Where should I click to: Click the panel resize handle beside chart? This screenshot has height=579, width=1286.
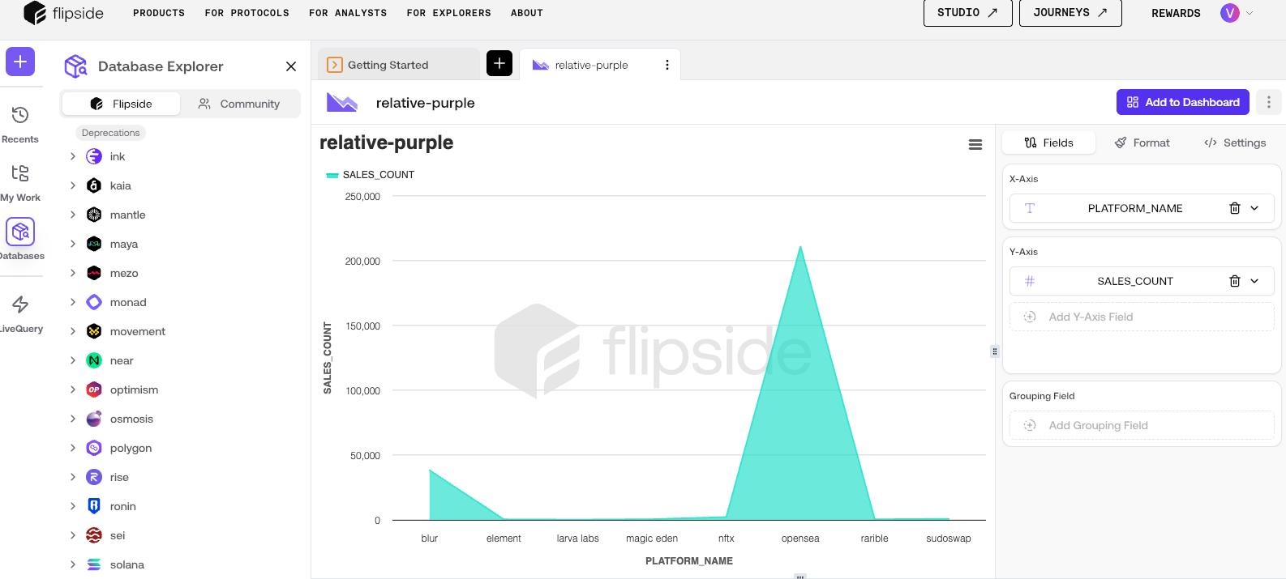(995, 351)
